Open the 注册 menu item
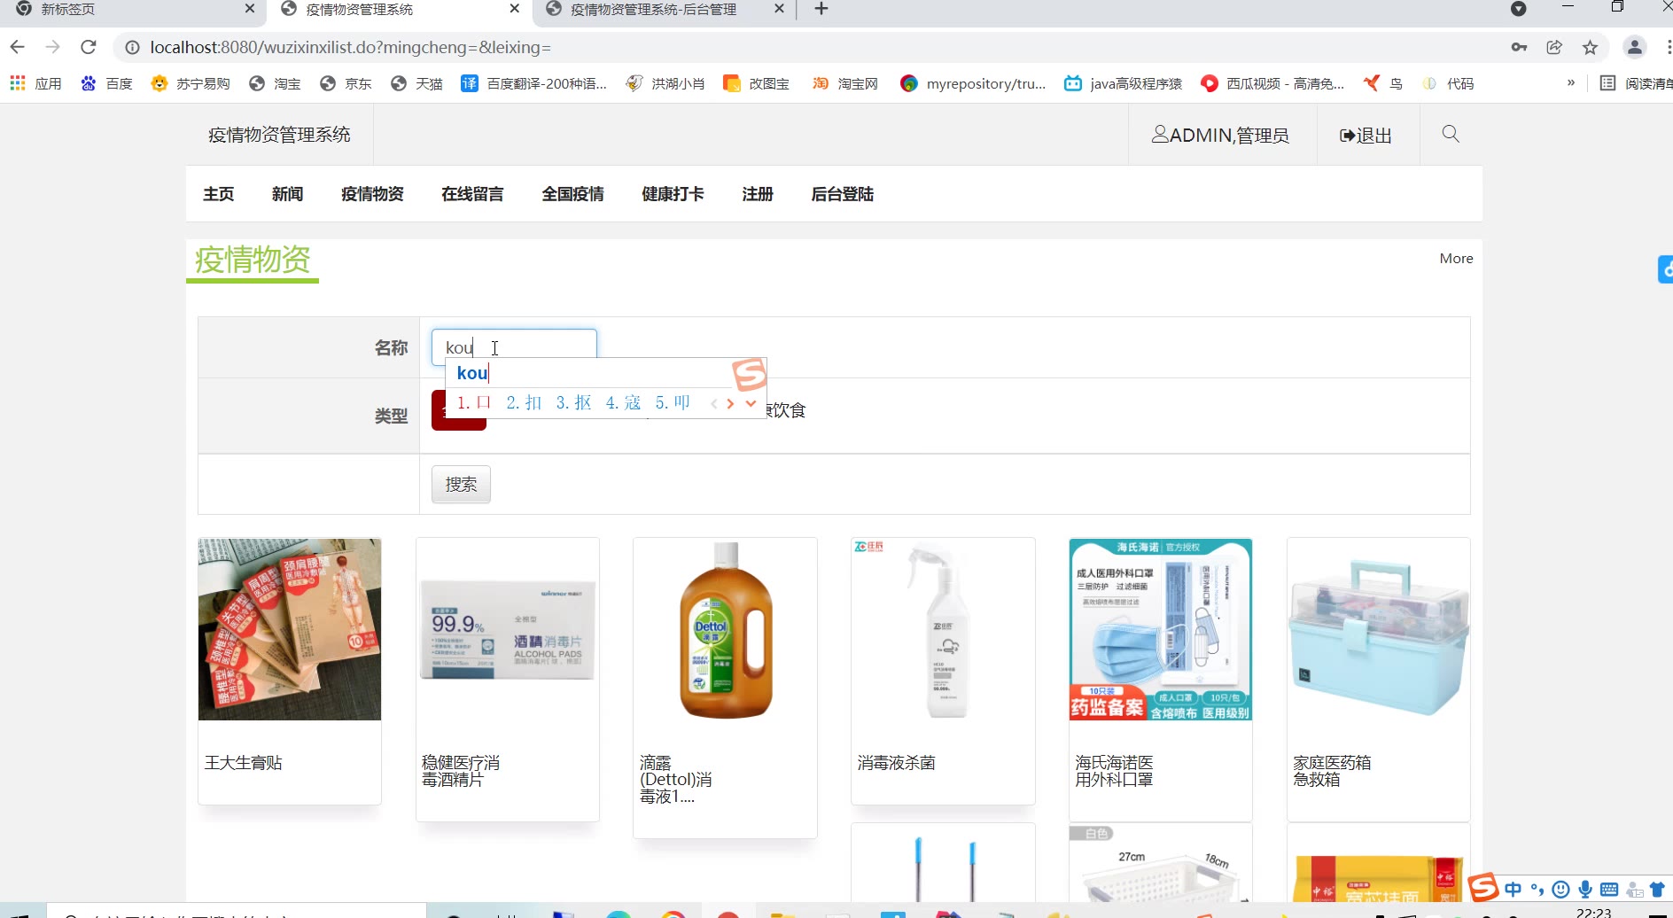 click(x=759, y=194)
